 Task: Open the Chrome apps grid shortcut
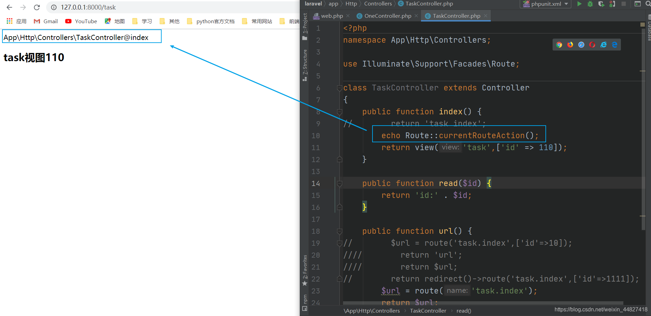tap(10, 21)
